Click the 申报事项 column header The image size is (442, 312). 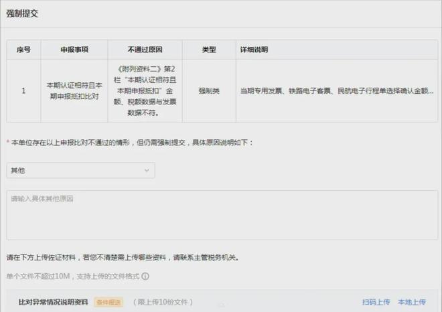(x=74, y=50)
